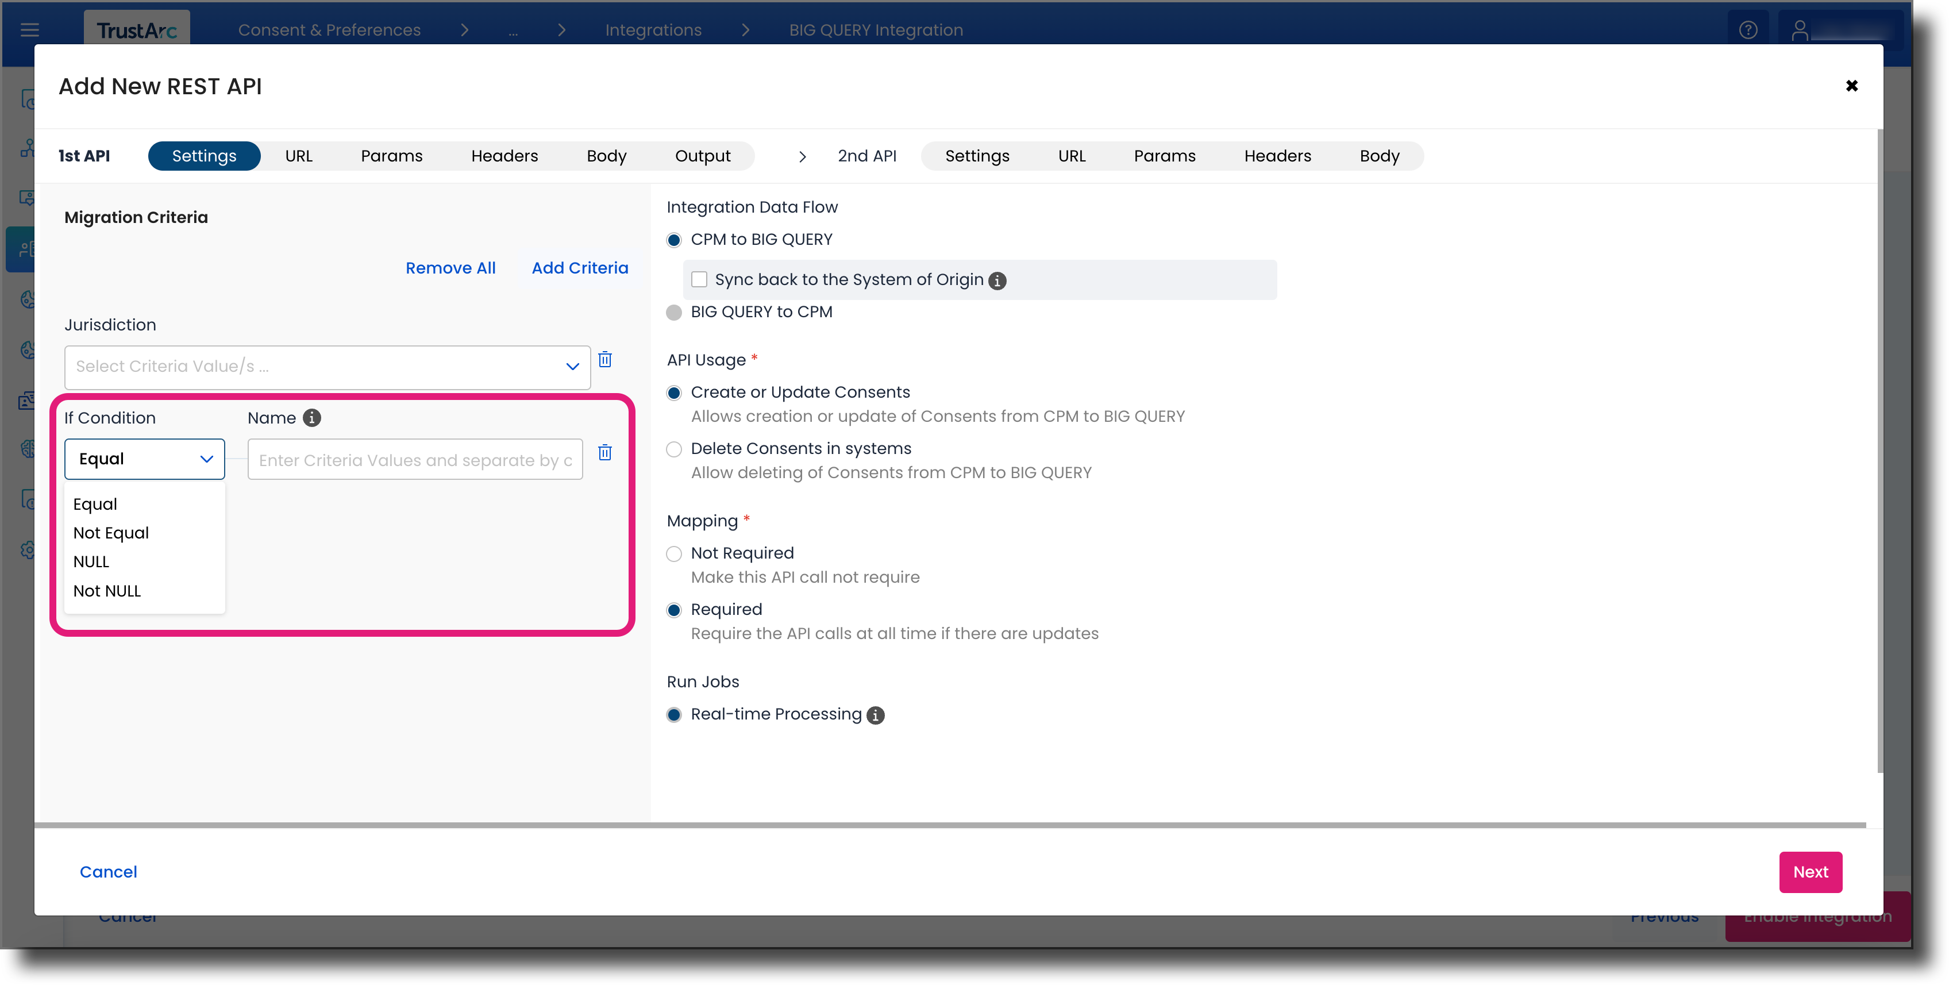Open the hamburger menu icon
Image resolution: width=1949 pixels, height=985 pixels.
click(29, 30)
